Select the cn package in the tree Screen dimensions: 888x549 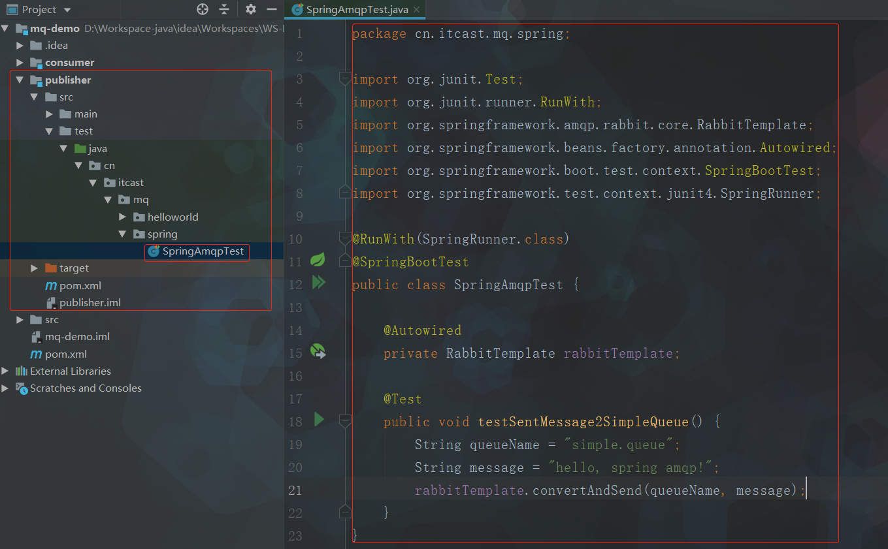pyautogui.click(x=109, y=165)
